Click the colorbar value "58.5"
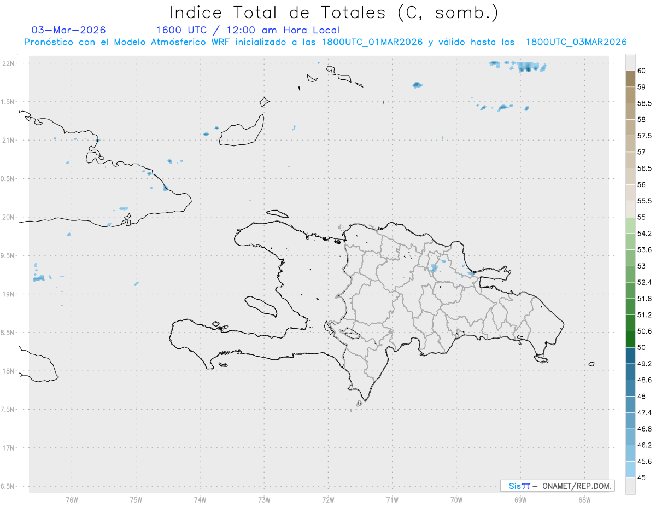 click(x=645, y=103)
